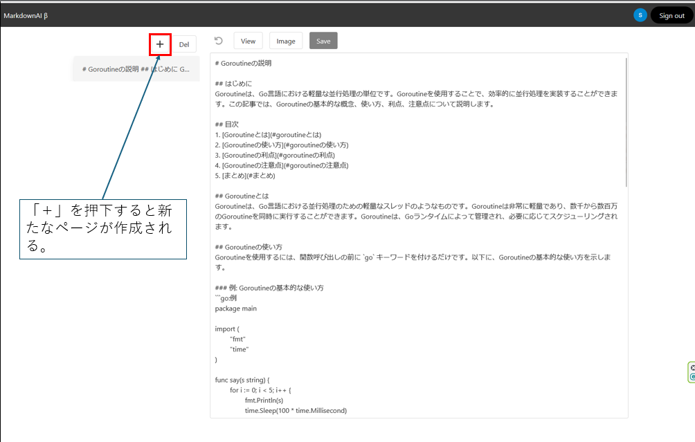Click the '## Goroutineとは' heading line

click(x=242, y=196)
